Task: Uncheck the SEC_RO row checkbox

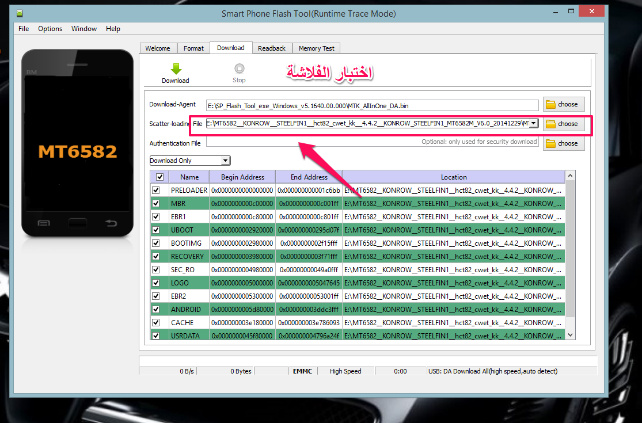Action: click(x=156, y=269)
